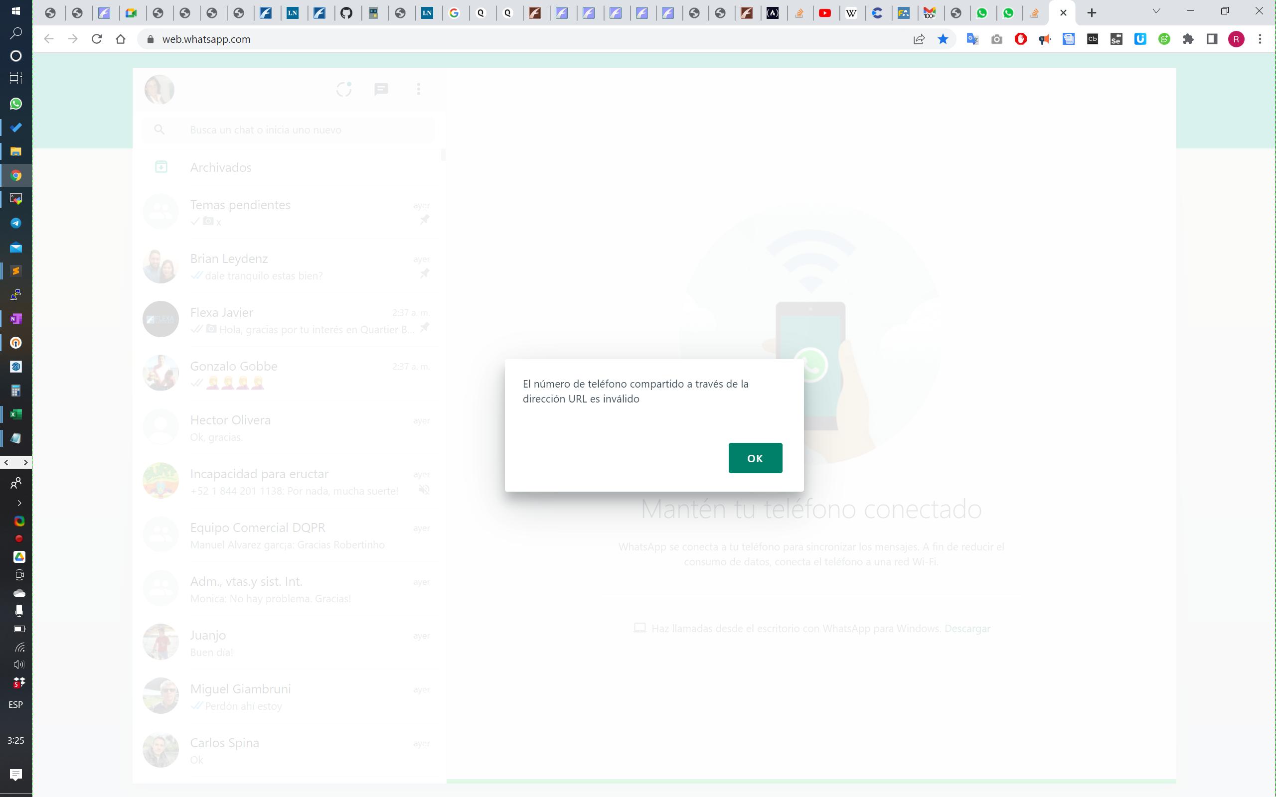Screen dimensions: 1276x797
Task: Open the Temas pendientes chat
Action: pyautogui.click(x=289, y=212)
